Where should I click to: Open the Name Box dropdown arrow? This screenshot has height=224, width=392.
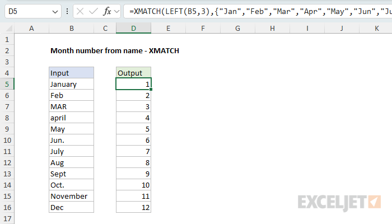pos(55,12)
